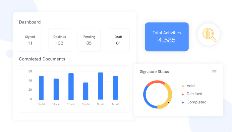232x132 pixels.
Task: Click the 13, Jul bar in chart
Action: click(x=56, y=89)
